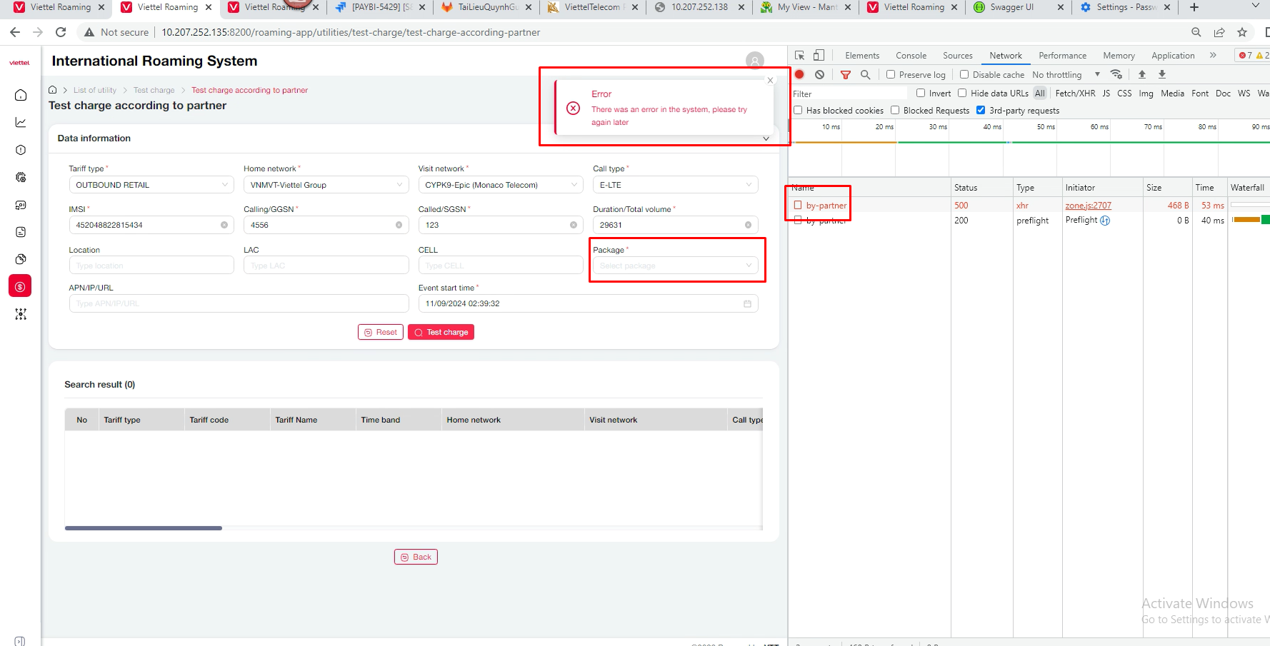Viewport: 1270px width, 646px height.
Task: Open the Swagger UI browser tab
Action: [1011, 7]
